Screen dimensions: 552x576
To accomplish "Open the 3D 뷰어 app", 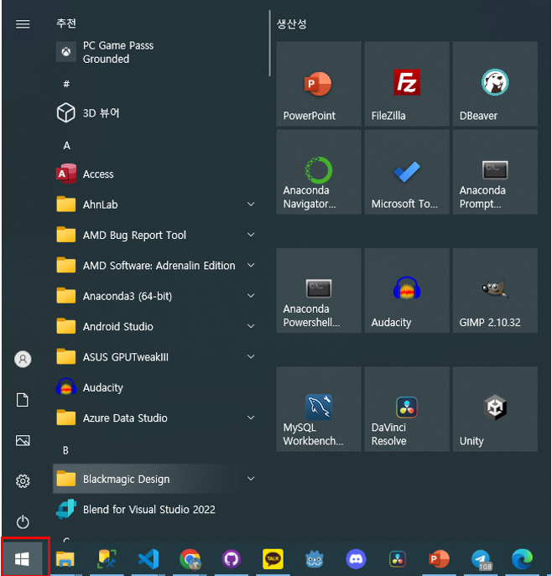I will (x=156, y=113).
